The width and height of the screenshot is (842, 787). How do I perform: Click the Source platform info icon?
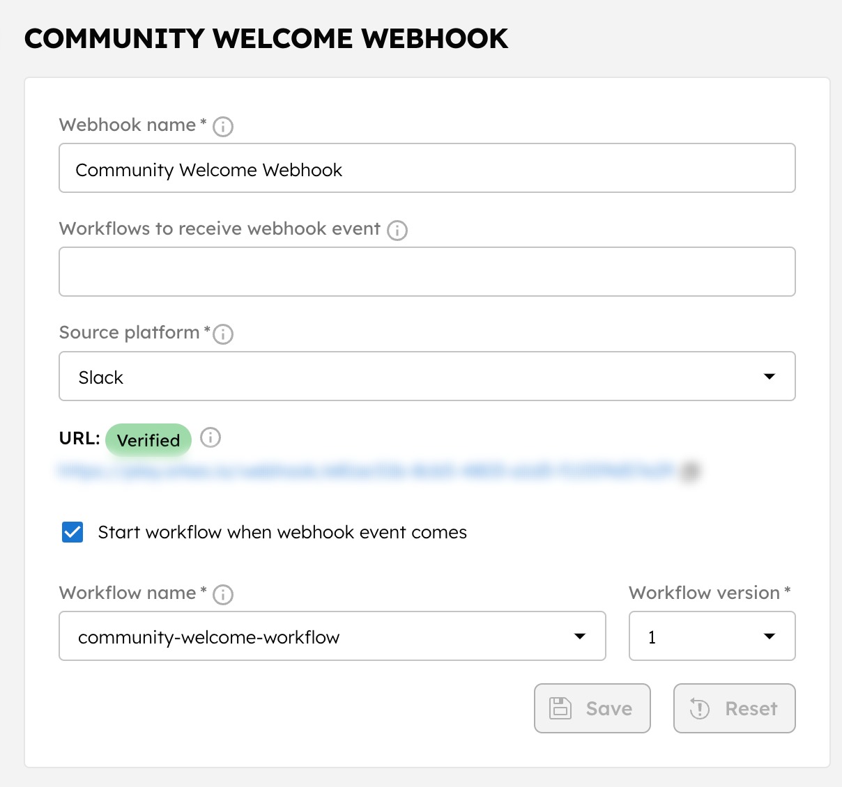tap(222, 334)
